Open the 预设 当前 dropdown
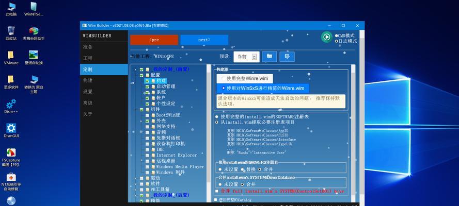459x206 pixels. pos(246,57)
